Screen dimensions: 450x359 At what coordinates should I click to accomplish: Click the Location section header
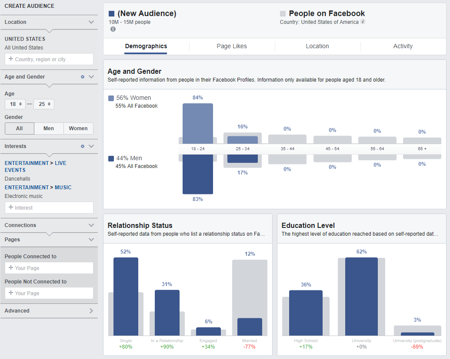(x=49, y=22)
